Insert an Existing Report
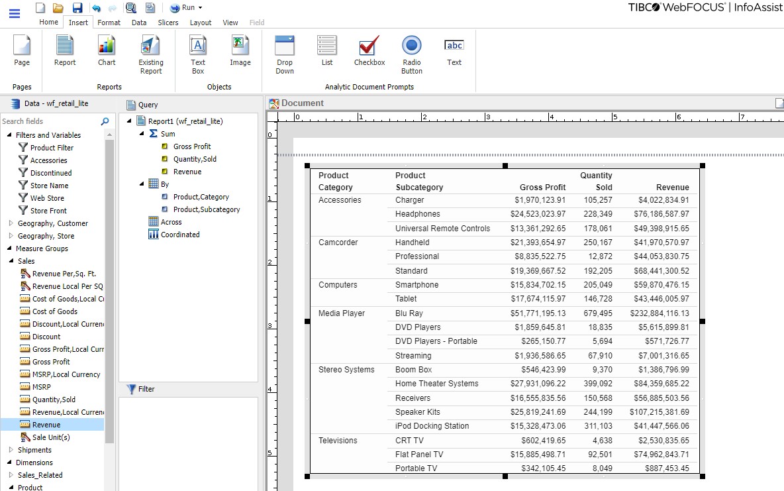The image size is (784, 491). (x=150, y=50)
